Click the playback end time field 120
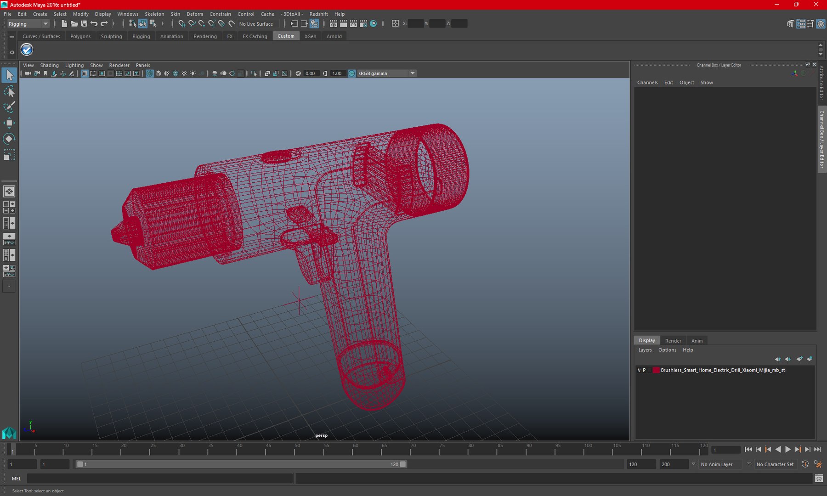Screen dimensions: 827x496 coord(641,464)
